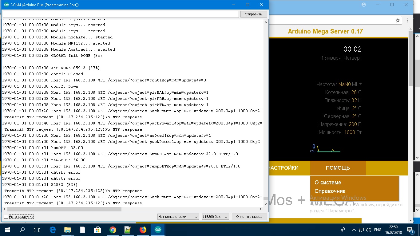Click the serial monitor horizontal scrollbar
The height and width of the screenshot is (236, 420).
[61, 209]
